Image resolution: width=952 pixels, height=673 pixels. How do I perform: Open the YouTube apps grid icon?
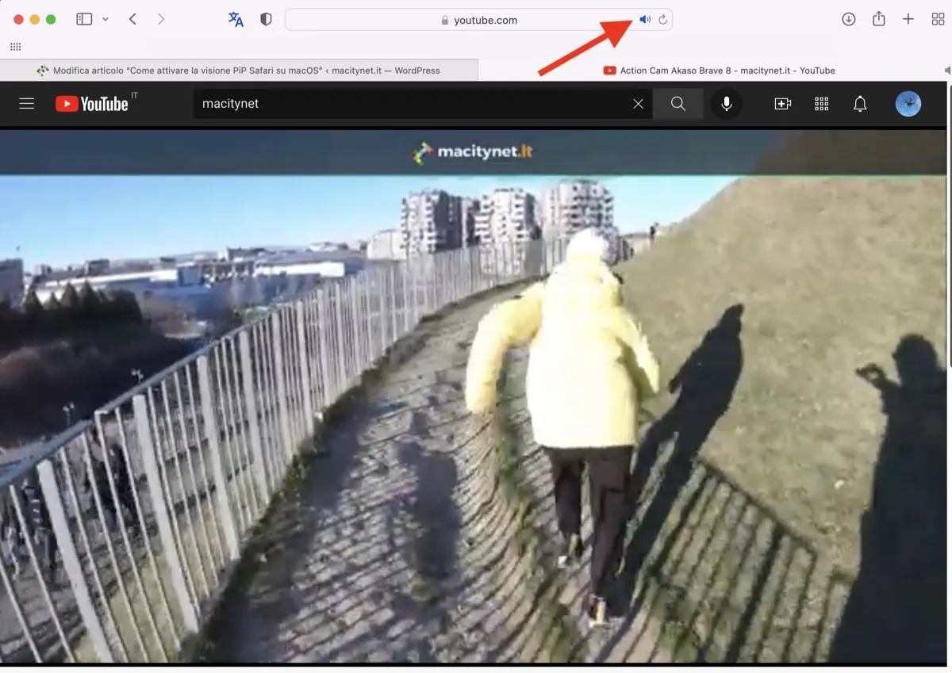821,103
